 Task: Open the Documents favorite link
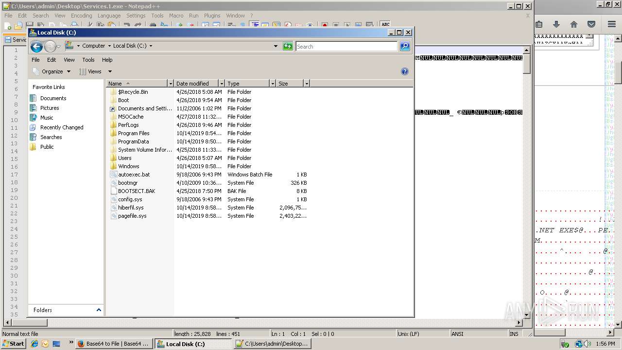(53, 98)
